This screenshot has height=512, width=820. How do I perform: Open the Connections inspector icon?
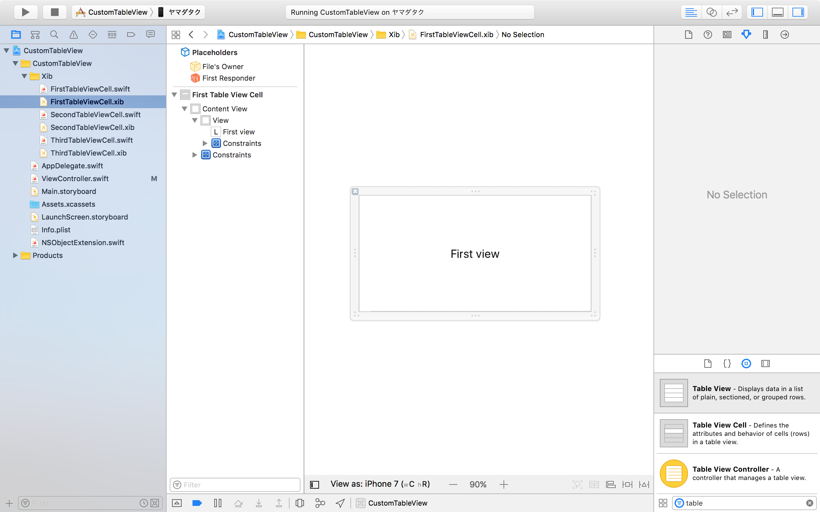[785, 34]
